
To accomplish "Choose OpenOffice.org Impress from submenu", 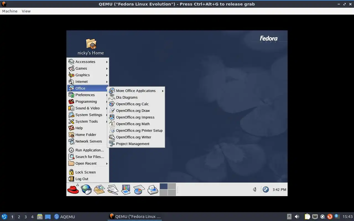I will (x=136, y=117).
